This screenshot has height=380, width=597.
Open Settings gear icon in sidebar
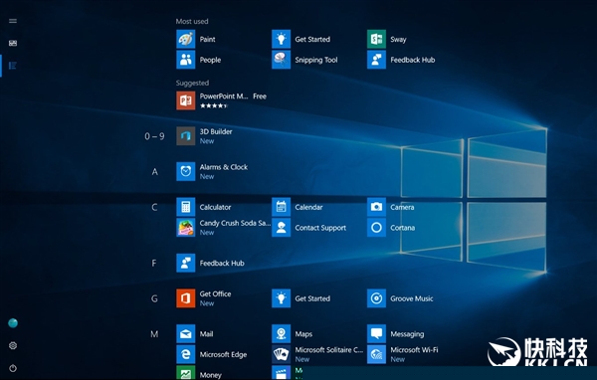click(13, 345)
